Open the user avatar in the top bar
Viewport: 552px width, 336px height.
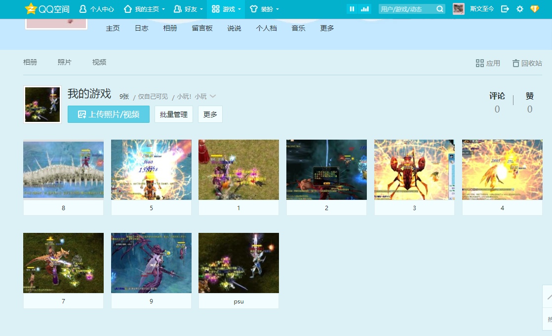point(458,9)
